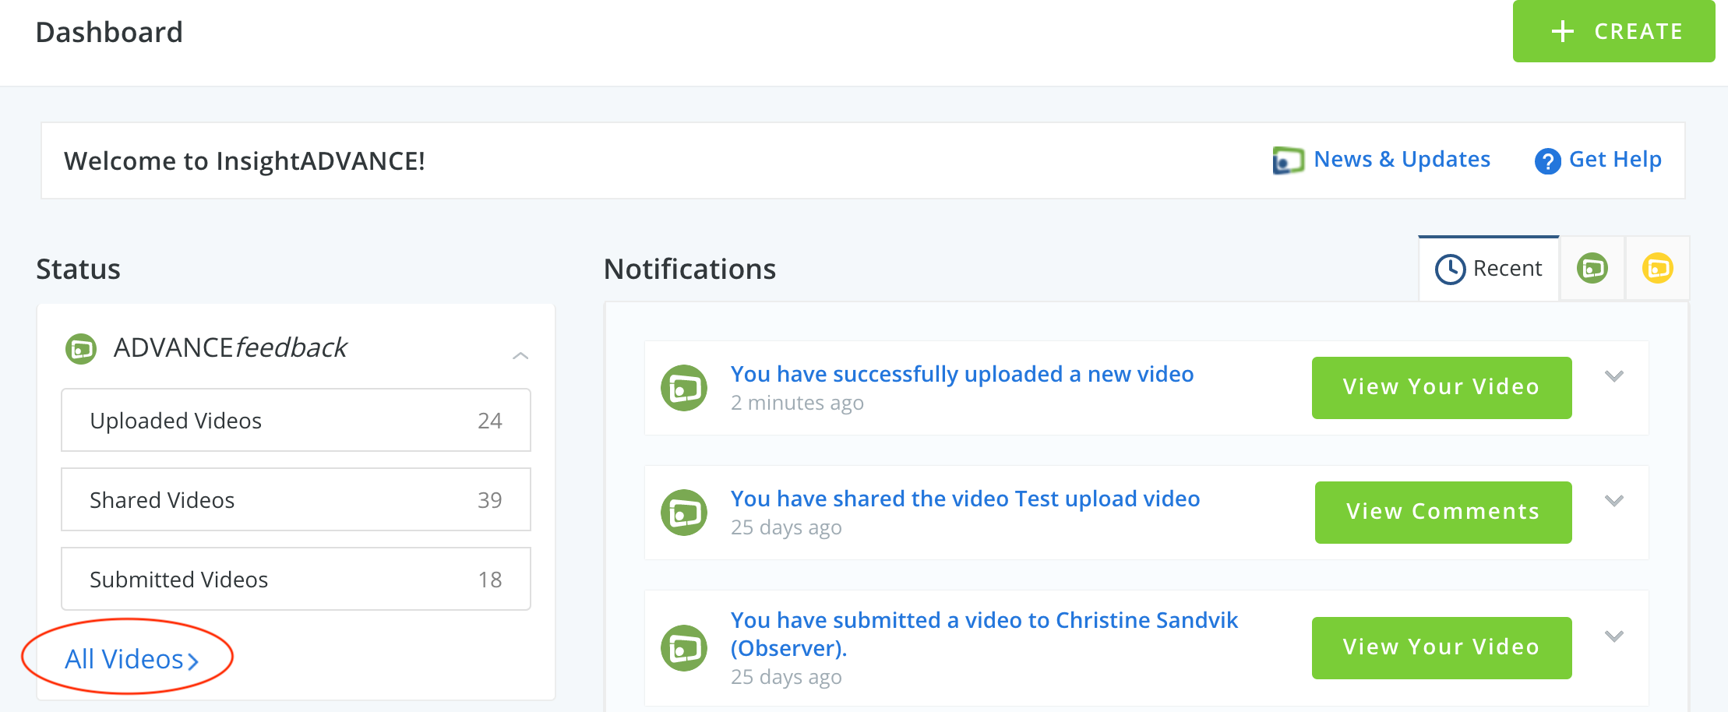
Task: Open the 'successfully uploaded a new video' notification link
Action: [x=962, y=374]
